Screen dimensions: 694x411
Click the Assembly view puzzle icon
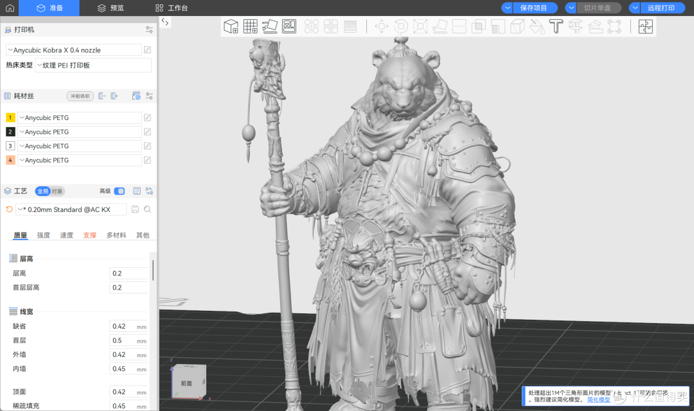[646, 26]
